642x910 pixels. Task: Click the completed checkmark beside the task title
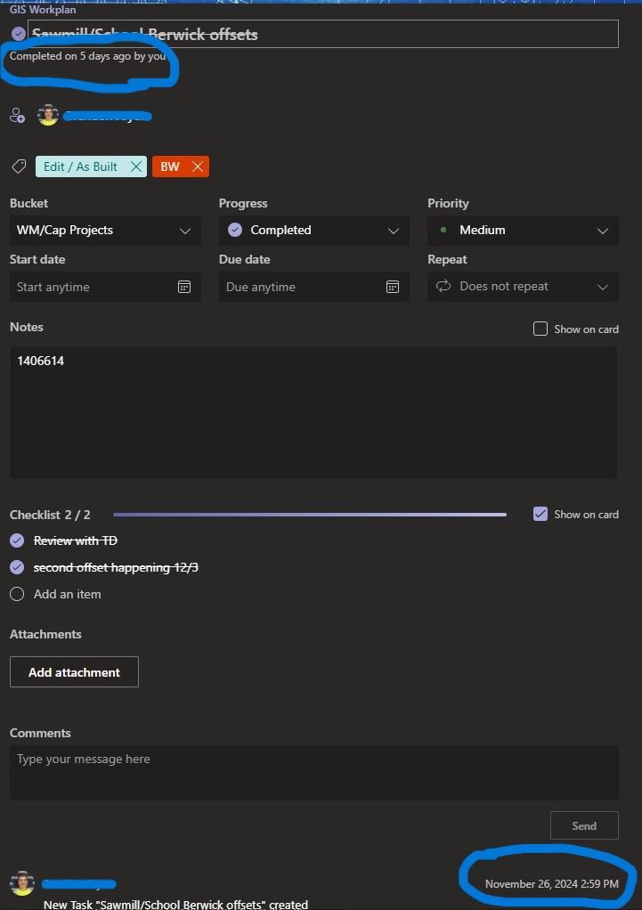click(x=18, y=33)
